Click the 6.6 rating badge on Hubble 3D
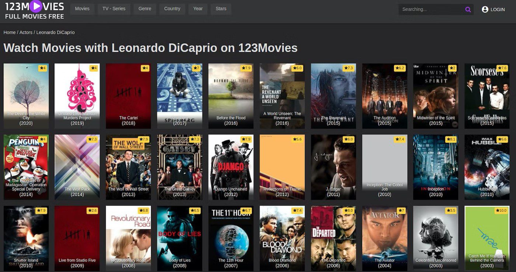Image resolution: width=516 pixels, height=272 pixels. coord(502,139)
